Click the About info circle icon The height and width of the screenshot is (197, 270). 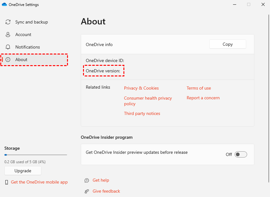pos(8,60)
